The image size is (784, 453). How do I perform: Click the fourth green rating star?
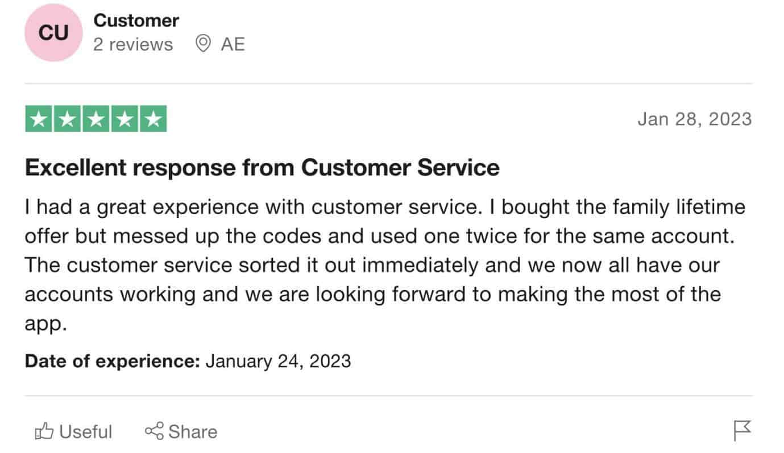pos(124,119)
